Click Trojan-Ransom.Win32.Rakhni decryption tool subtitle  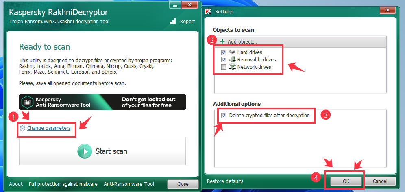59,22
